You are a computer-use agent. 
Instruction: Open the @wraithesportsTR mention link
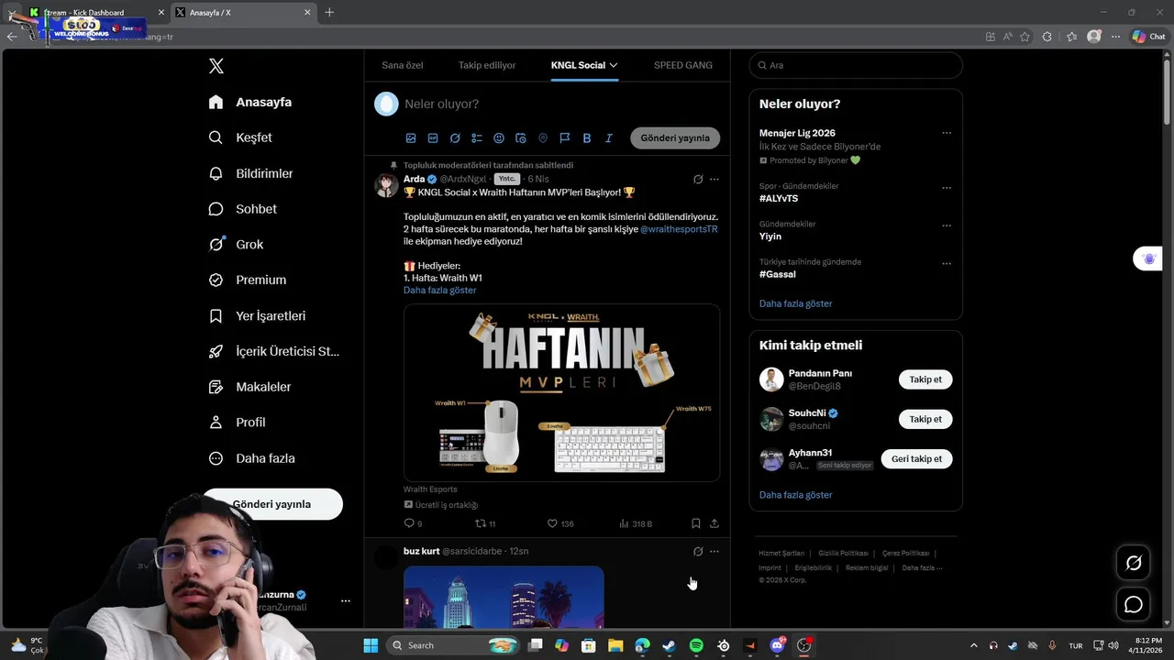click(x=679, y=229)
